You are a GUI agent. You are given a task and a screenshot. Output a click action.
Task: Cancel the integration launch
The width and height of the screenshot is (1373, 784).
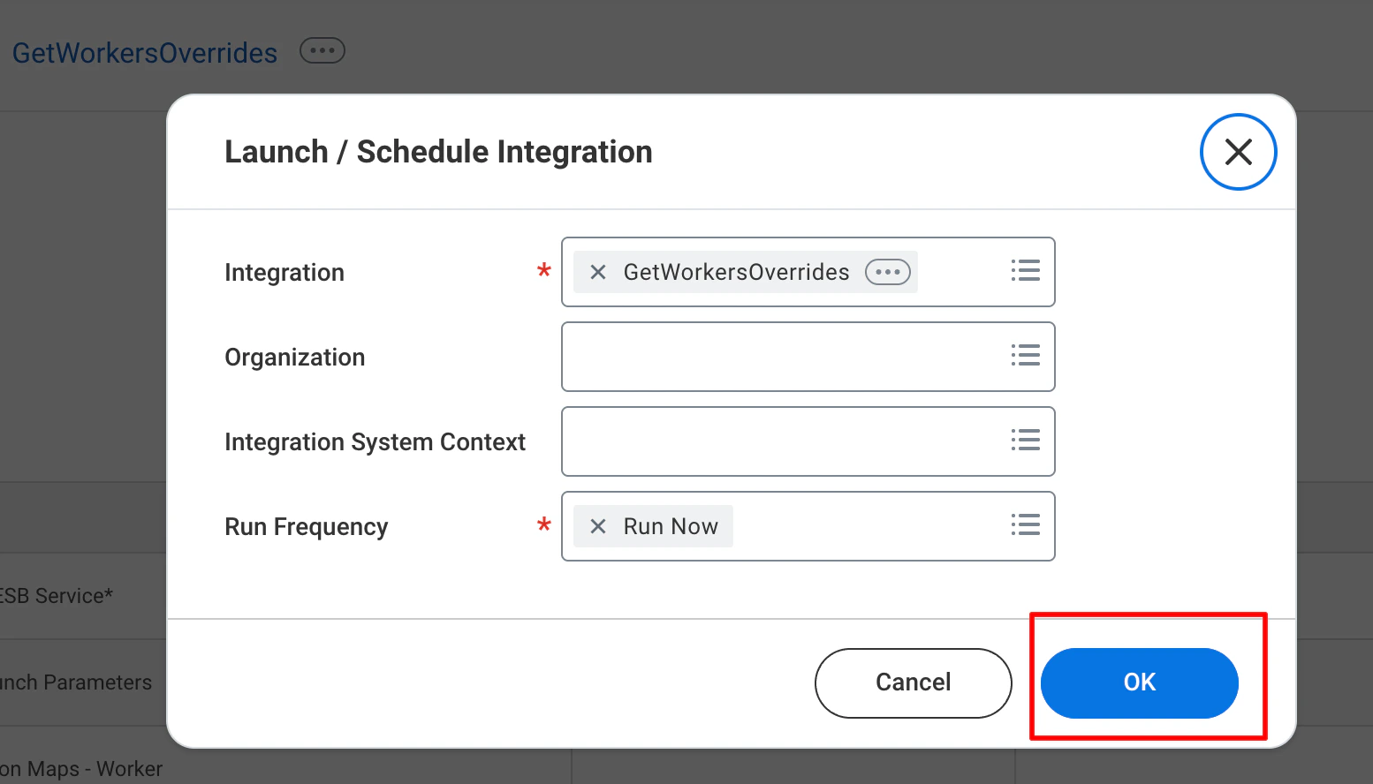[913, 682]
